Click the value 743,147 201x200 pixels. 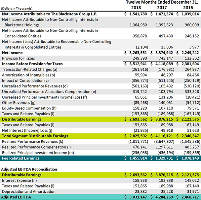coord(166,58)
